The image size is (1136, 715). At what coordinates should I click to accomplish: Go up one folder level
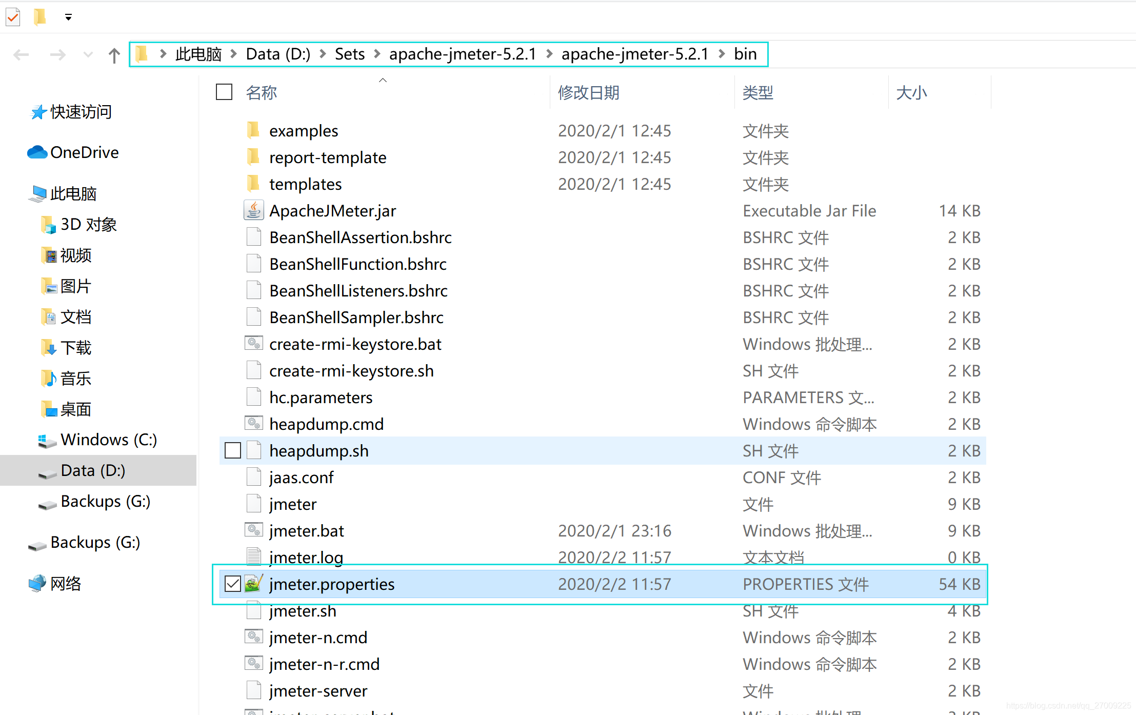pos(114,55)
